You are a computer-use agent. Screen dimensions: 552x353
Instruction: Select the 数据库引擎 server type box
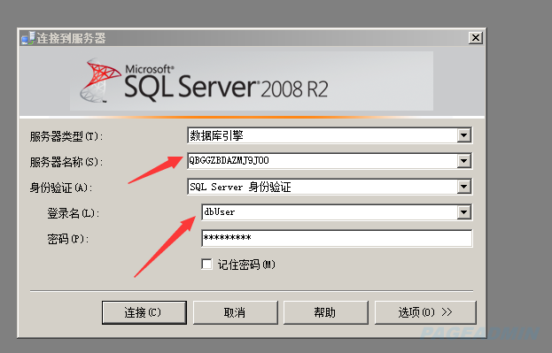(x=323, y=135)
